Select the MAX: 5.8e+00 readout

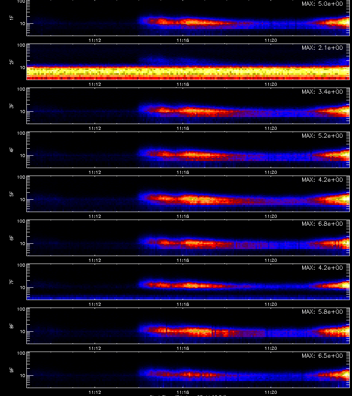click(322, 312)
